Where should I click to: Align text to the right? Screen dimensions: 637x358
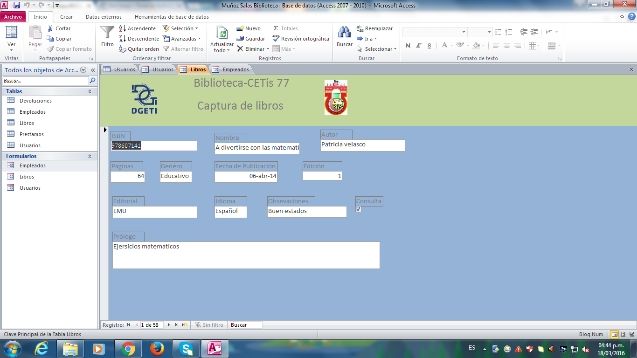click(518, 45)
